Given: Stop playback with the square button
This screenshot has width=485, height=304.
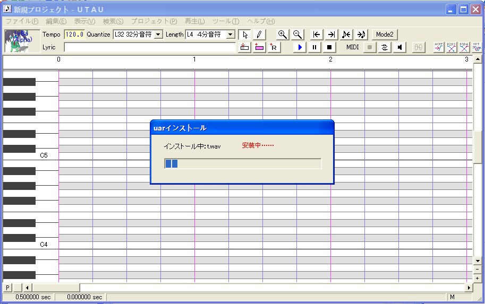Looking at the screenshot, I should click(x=329, y=47).
